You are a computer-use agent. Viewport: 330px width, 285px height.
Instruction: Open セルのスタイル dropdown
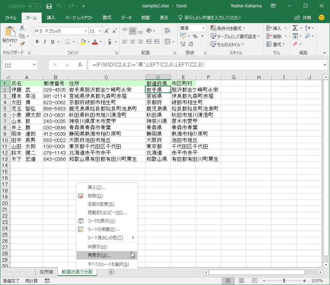227,44
